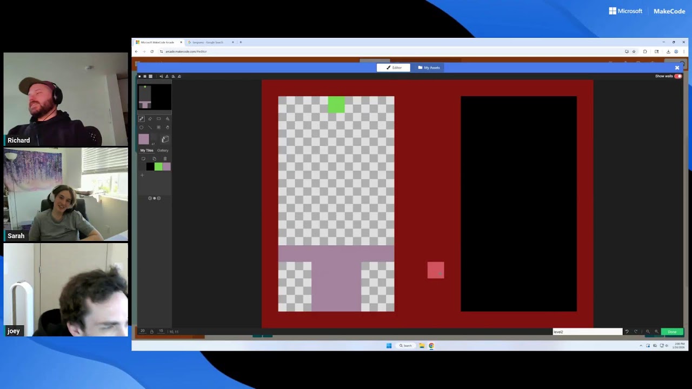The image size is (692, 389).
Task: Swap foreground and background tiles
Action: [x=153, y=144]
